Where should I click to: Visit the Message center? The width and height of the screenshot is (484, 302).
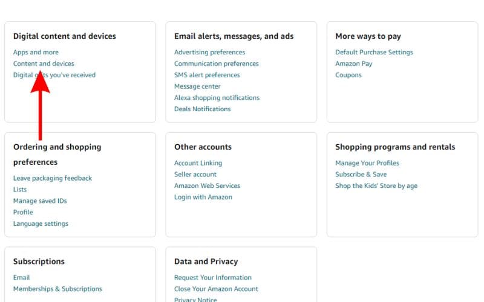[x=197, y=86]
